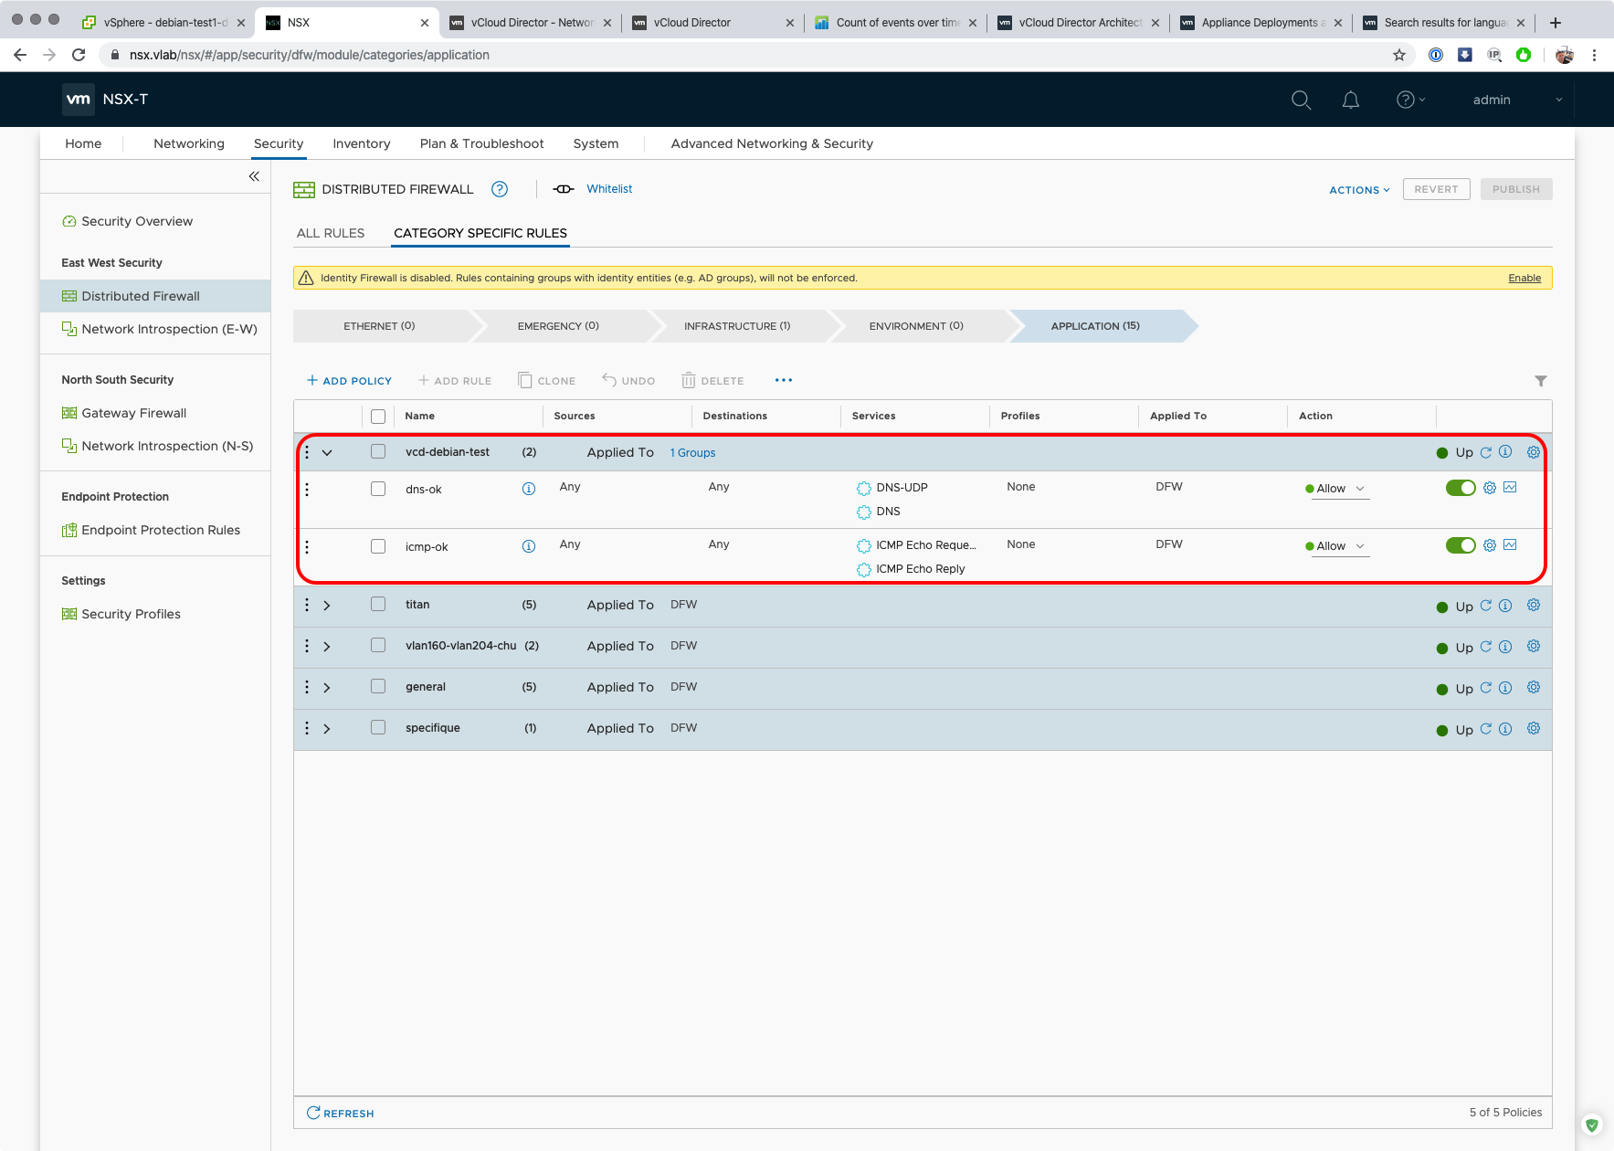The width and height of the screenshot is (1614, 1151).
Task: Open settings gear for vcd-debian-test policy
Action: tap(1534, 452)
